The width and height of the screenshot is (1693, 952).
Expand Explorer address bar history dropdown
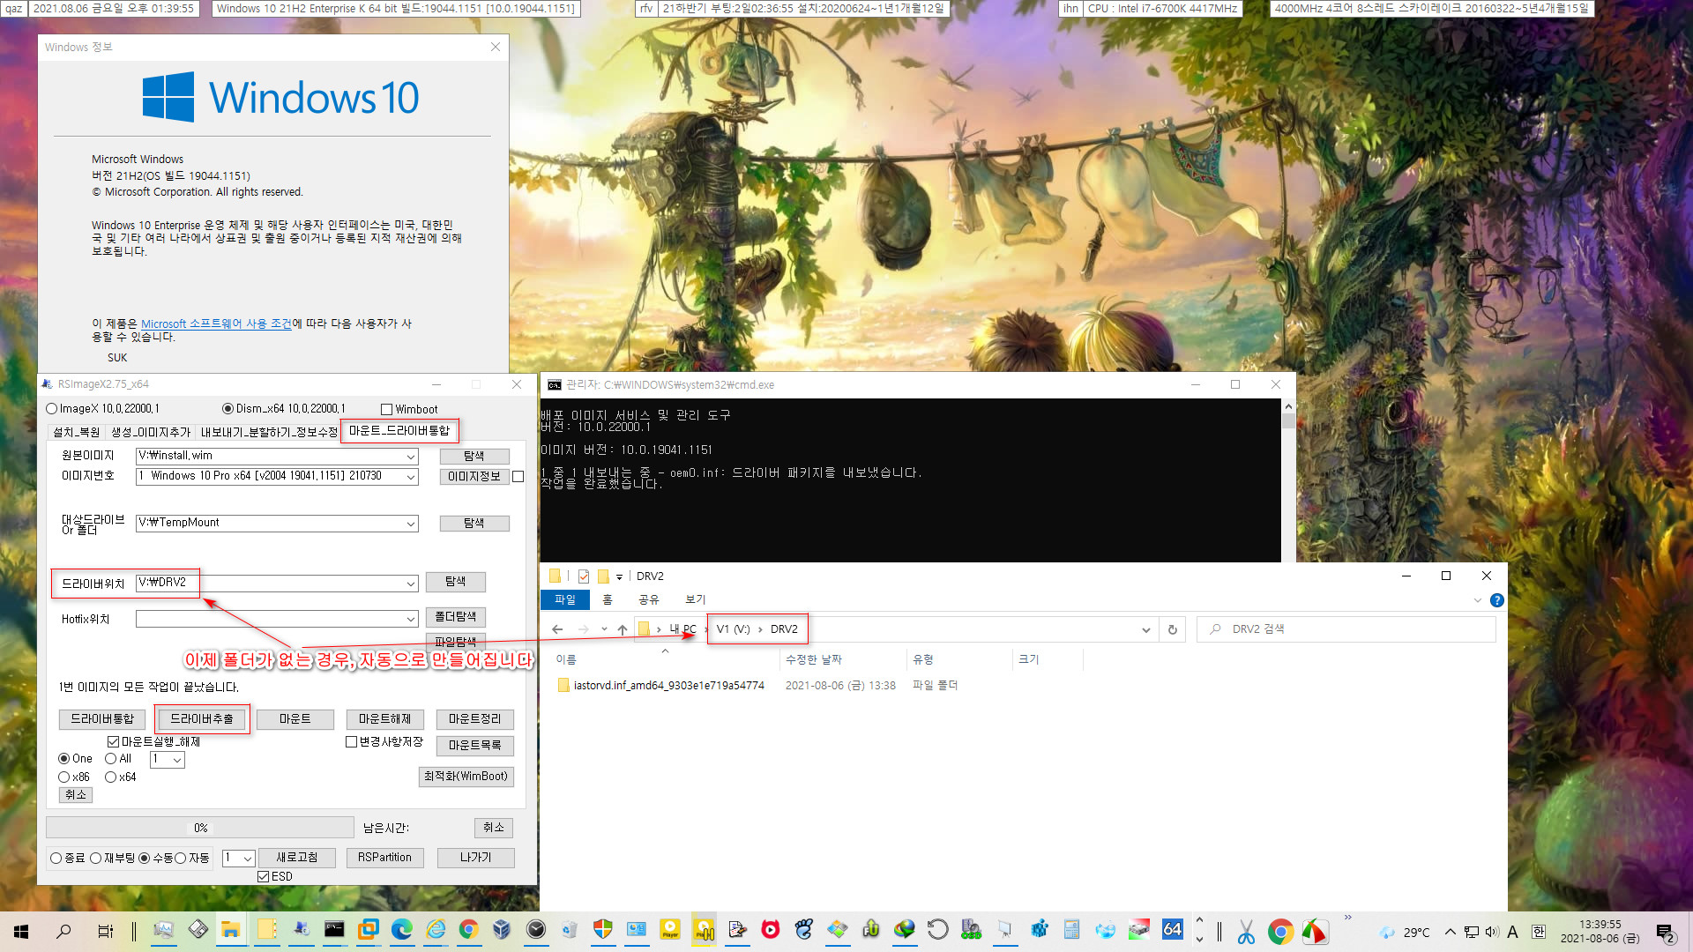coord(1145,629)
